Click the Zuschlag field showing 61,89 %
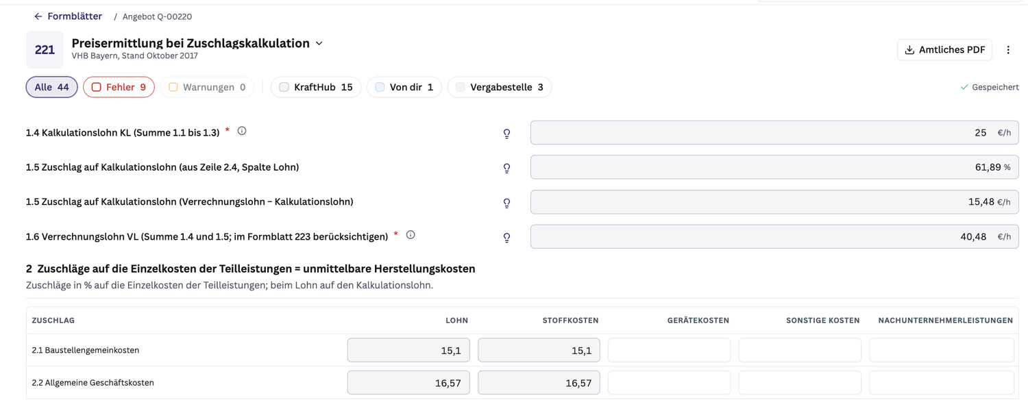This screenshot has height=411, width=1028. point(774,167)
